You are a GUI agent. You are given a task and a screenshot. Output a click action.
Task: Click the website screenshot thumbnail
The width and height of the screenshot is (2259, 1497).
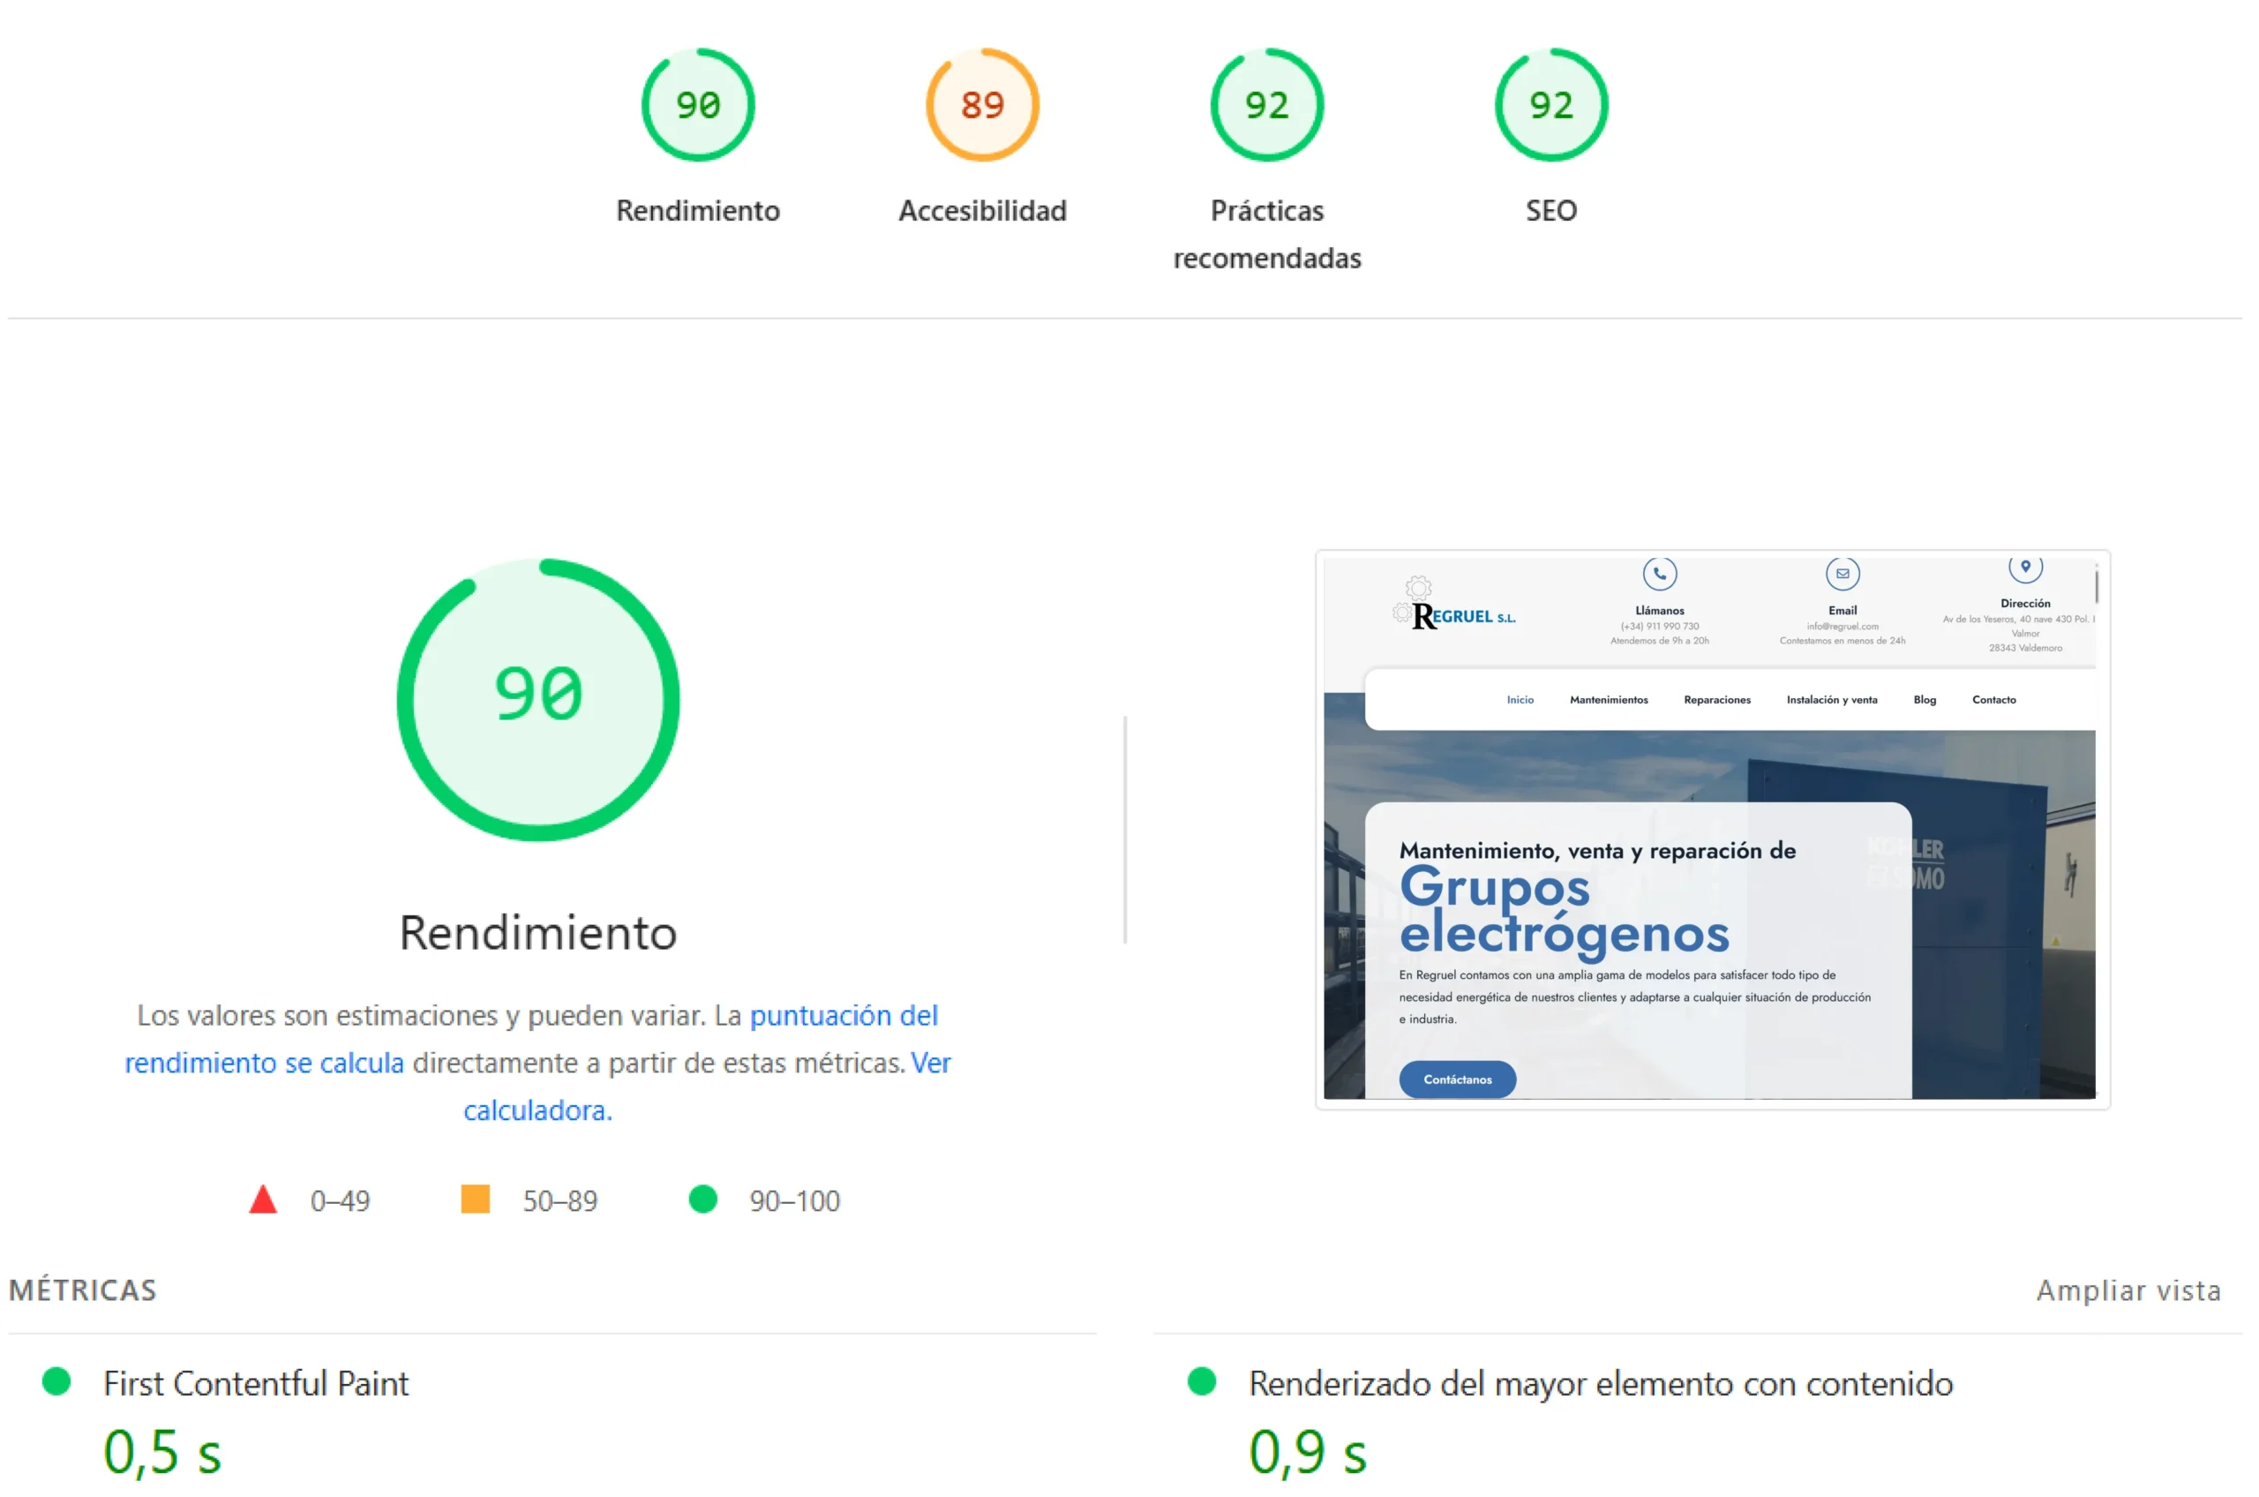click(1712, 829)
